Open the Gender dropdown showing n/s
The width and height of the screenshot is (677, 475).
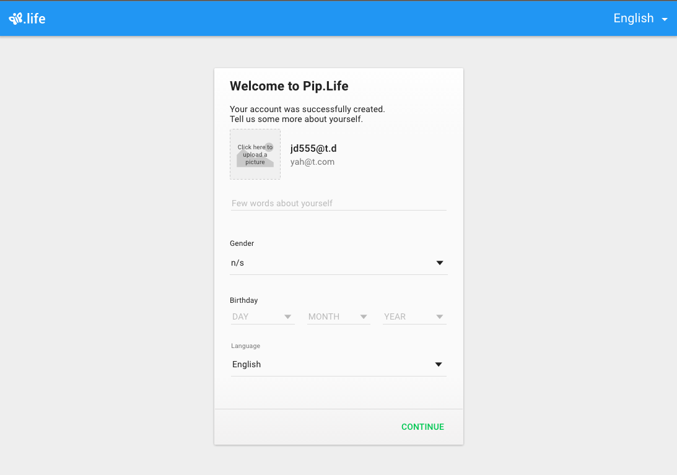click(338, 263)
